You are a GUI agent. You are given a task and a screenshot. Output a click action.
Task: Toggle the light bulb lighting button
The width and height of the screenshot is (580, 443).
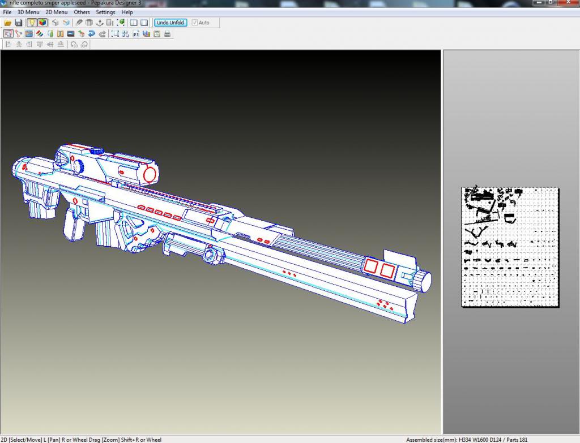click(32, 23)
